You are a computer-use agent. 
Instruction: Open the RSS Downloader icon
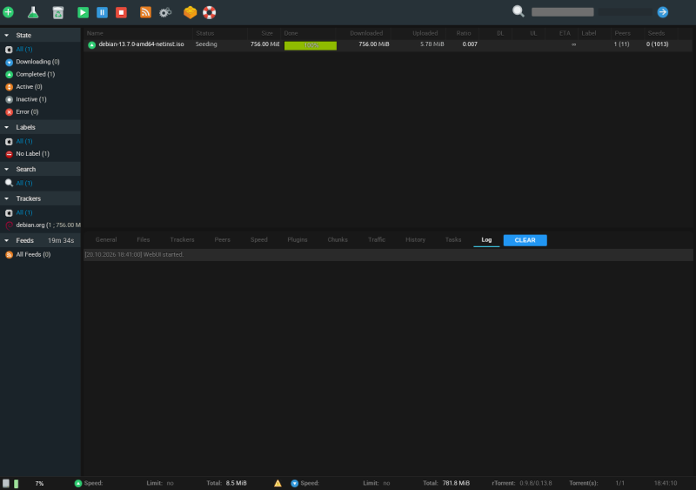click(145, 12)
